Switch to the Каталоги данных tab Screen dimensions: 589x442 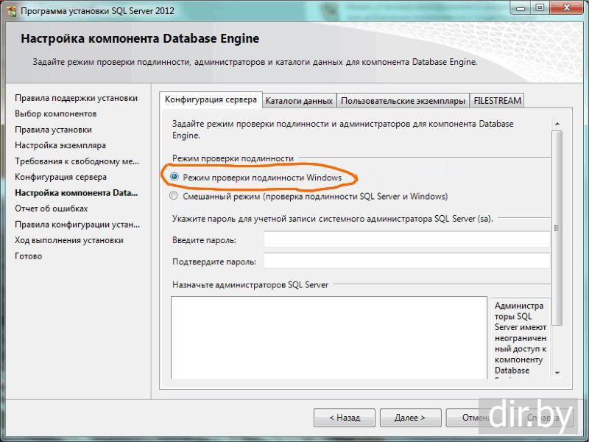[299, 101]
